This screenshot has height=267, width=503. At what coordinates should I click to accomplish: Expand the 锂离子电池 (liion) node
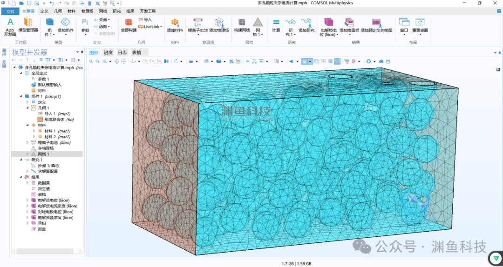(27, 143)
